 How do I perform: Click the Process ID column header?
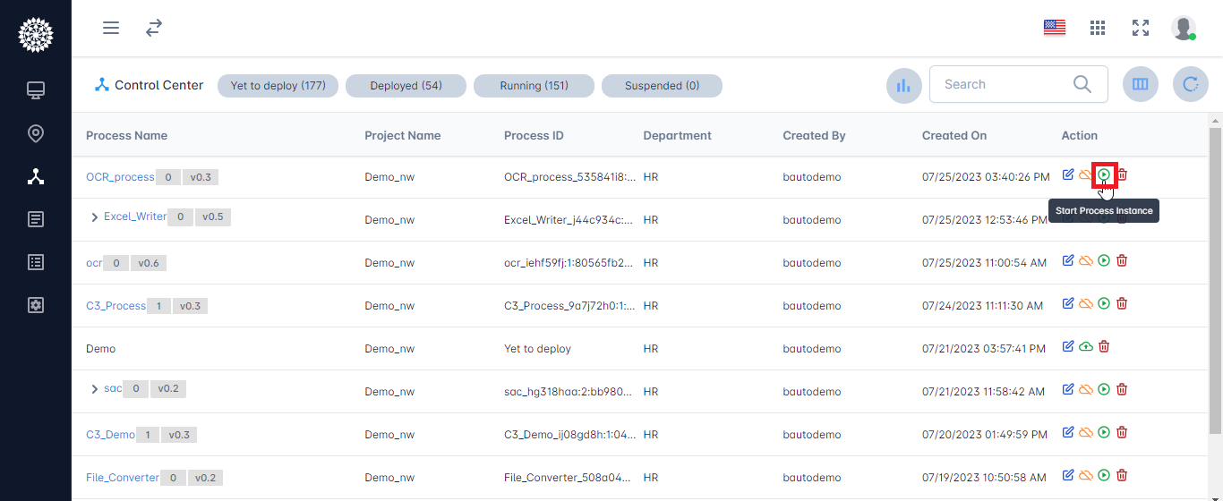click(x=534, y=136)
